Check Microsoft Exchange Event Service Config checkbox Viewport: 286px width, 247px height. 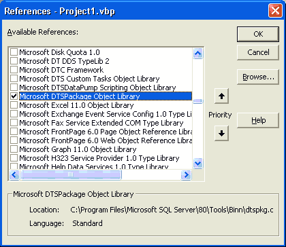(14, 114)
